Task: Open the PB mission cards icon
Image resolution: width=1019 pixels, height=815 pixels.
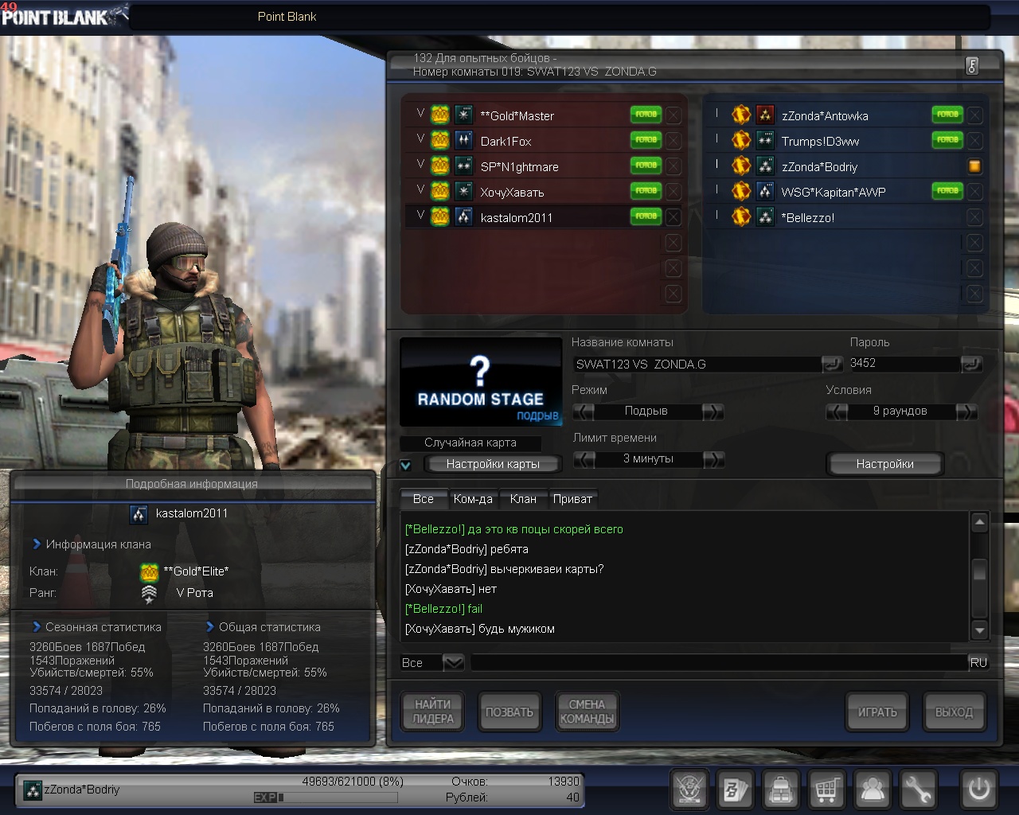Action: click(735, 790)
